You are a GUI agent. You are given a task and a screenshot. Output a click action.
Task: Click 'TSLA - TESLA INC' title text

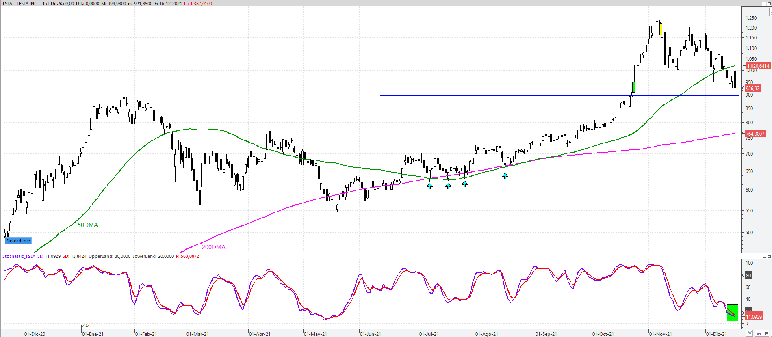pyautogui.click(x=20, y=4)
